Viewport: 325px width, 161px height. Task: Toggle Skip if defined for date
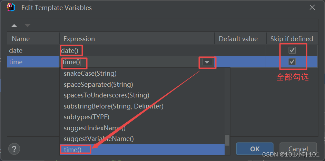pos(292,50)
